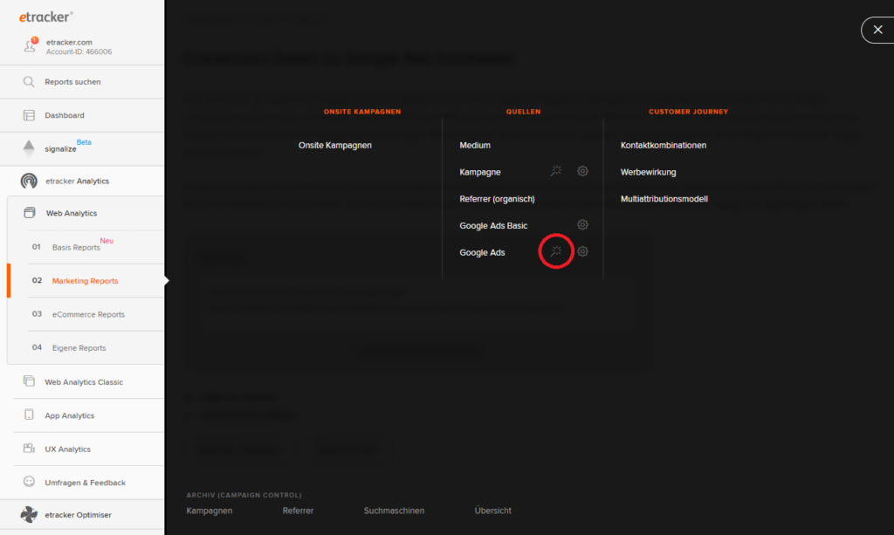Screen dimensions: 894x535
Task: Open the archive Kampagnen link
Action: coord(210,511)
